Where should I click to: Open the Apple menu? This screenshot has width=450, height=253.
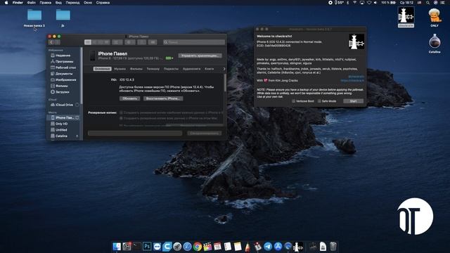[x=6, y=3]
